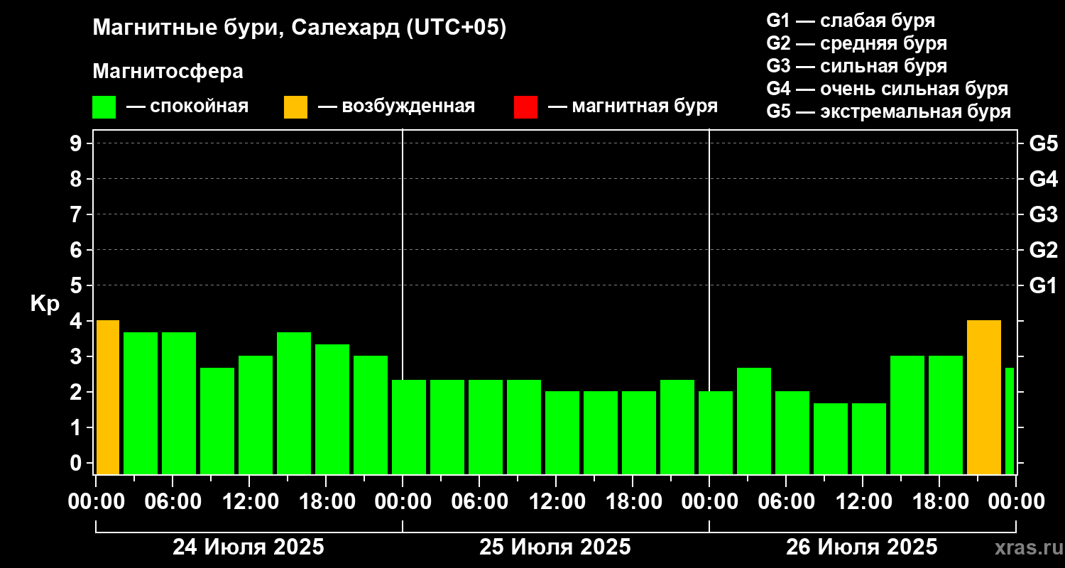This screenshot has height=568, width=1065.
Task: Click the '— магнитная буря' legend label
Action: [633, 106]
